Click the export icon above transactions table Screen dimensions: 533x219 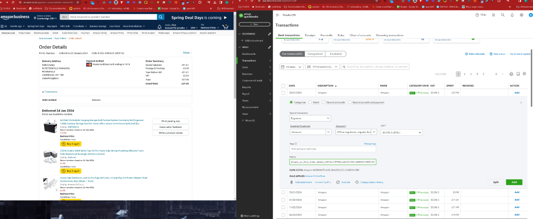(518, 74)
